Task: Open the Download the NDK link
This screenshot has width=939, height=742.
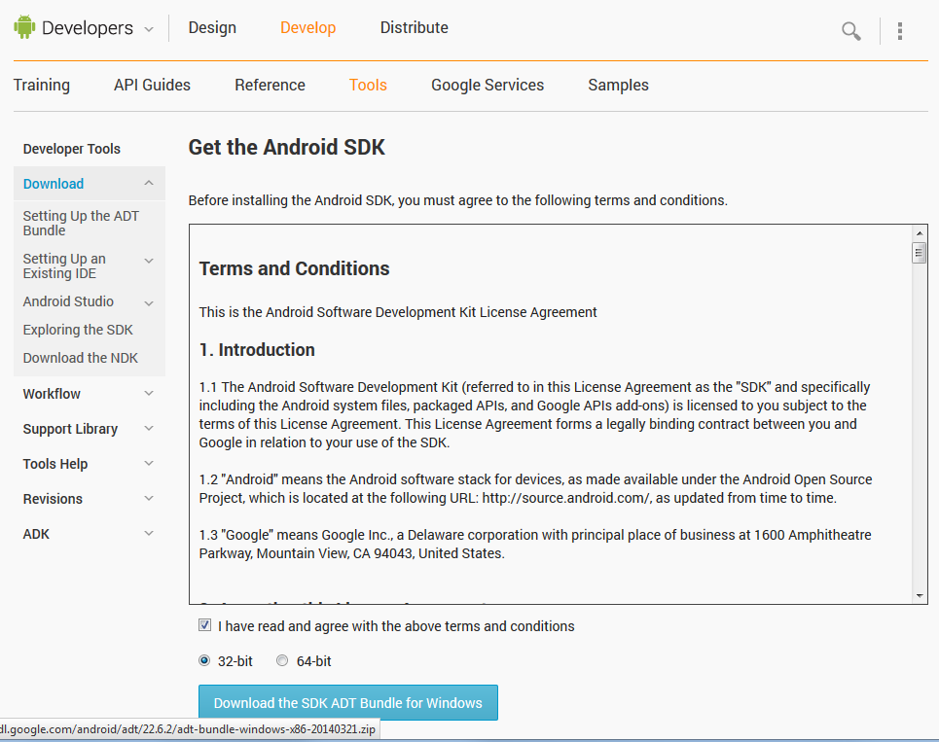Action: tap(81, 358)
